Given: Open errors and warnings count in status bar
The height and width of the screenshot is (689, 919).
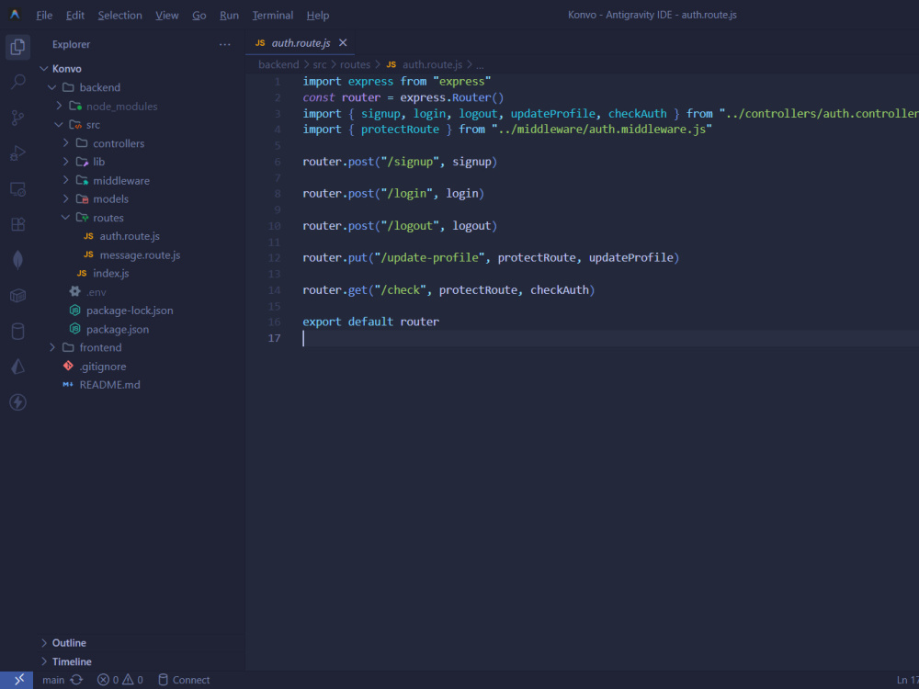Looking at the screenshot, I should pos(120,680).
